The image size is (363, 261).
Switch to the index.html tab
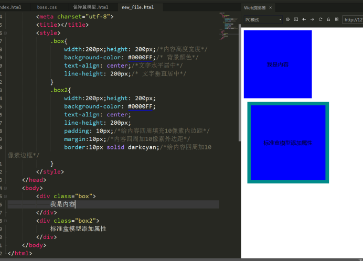point(10,7)
